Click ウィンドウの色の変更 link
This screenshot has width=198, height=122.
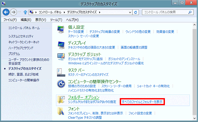point(138,32)
